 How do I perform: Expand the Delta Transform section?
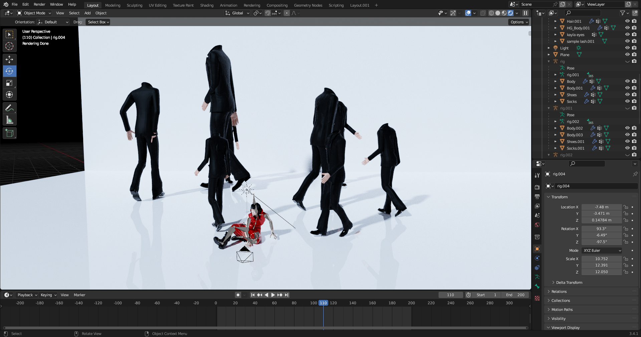(x=569, y=283)
